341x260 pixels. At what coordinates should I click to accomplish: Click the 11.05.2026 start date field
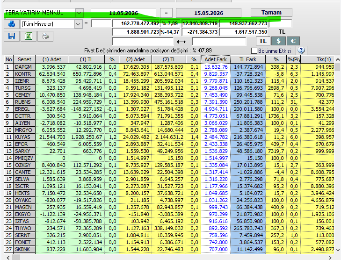coord(123,13)
